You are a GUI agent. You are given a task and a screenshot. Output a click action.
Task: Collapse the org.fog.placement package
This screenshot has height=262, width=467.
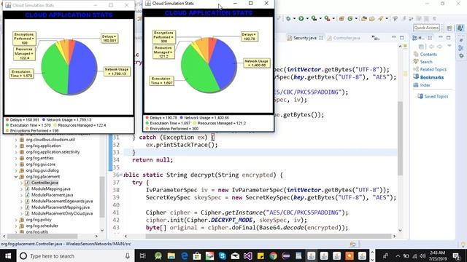point(16,176)
